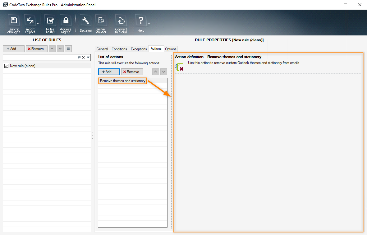
Task: Open the Import Export tool
Action: pos(30,24)
